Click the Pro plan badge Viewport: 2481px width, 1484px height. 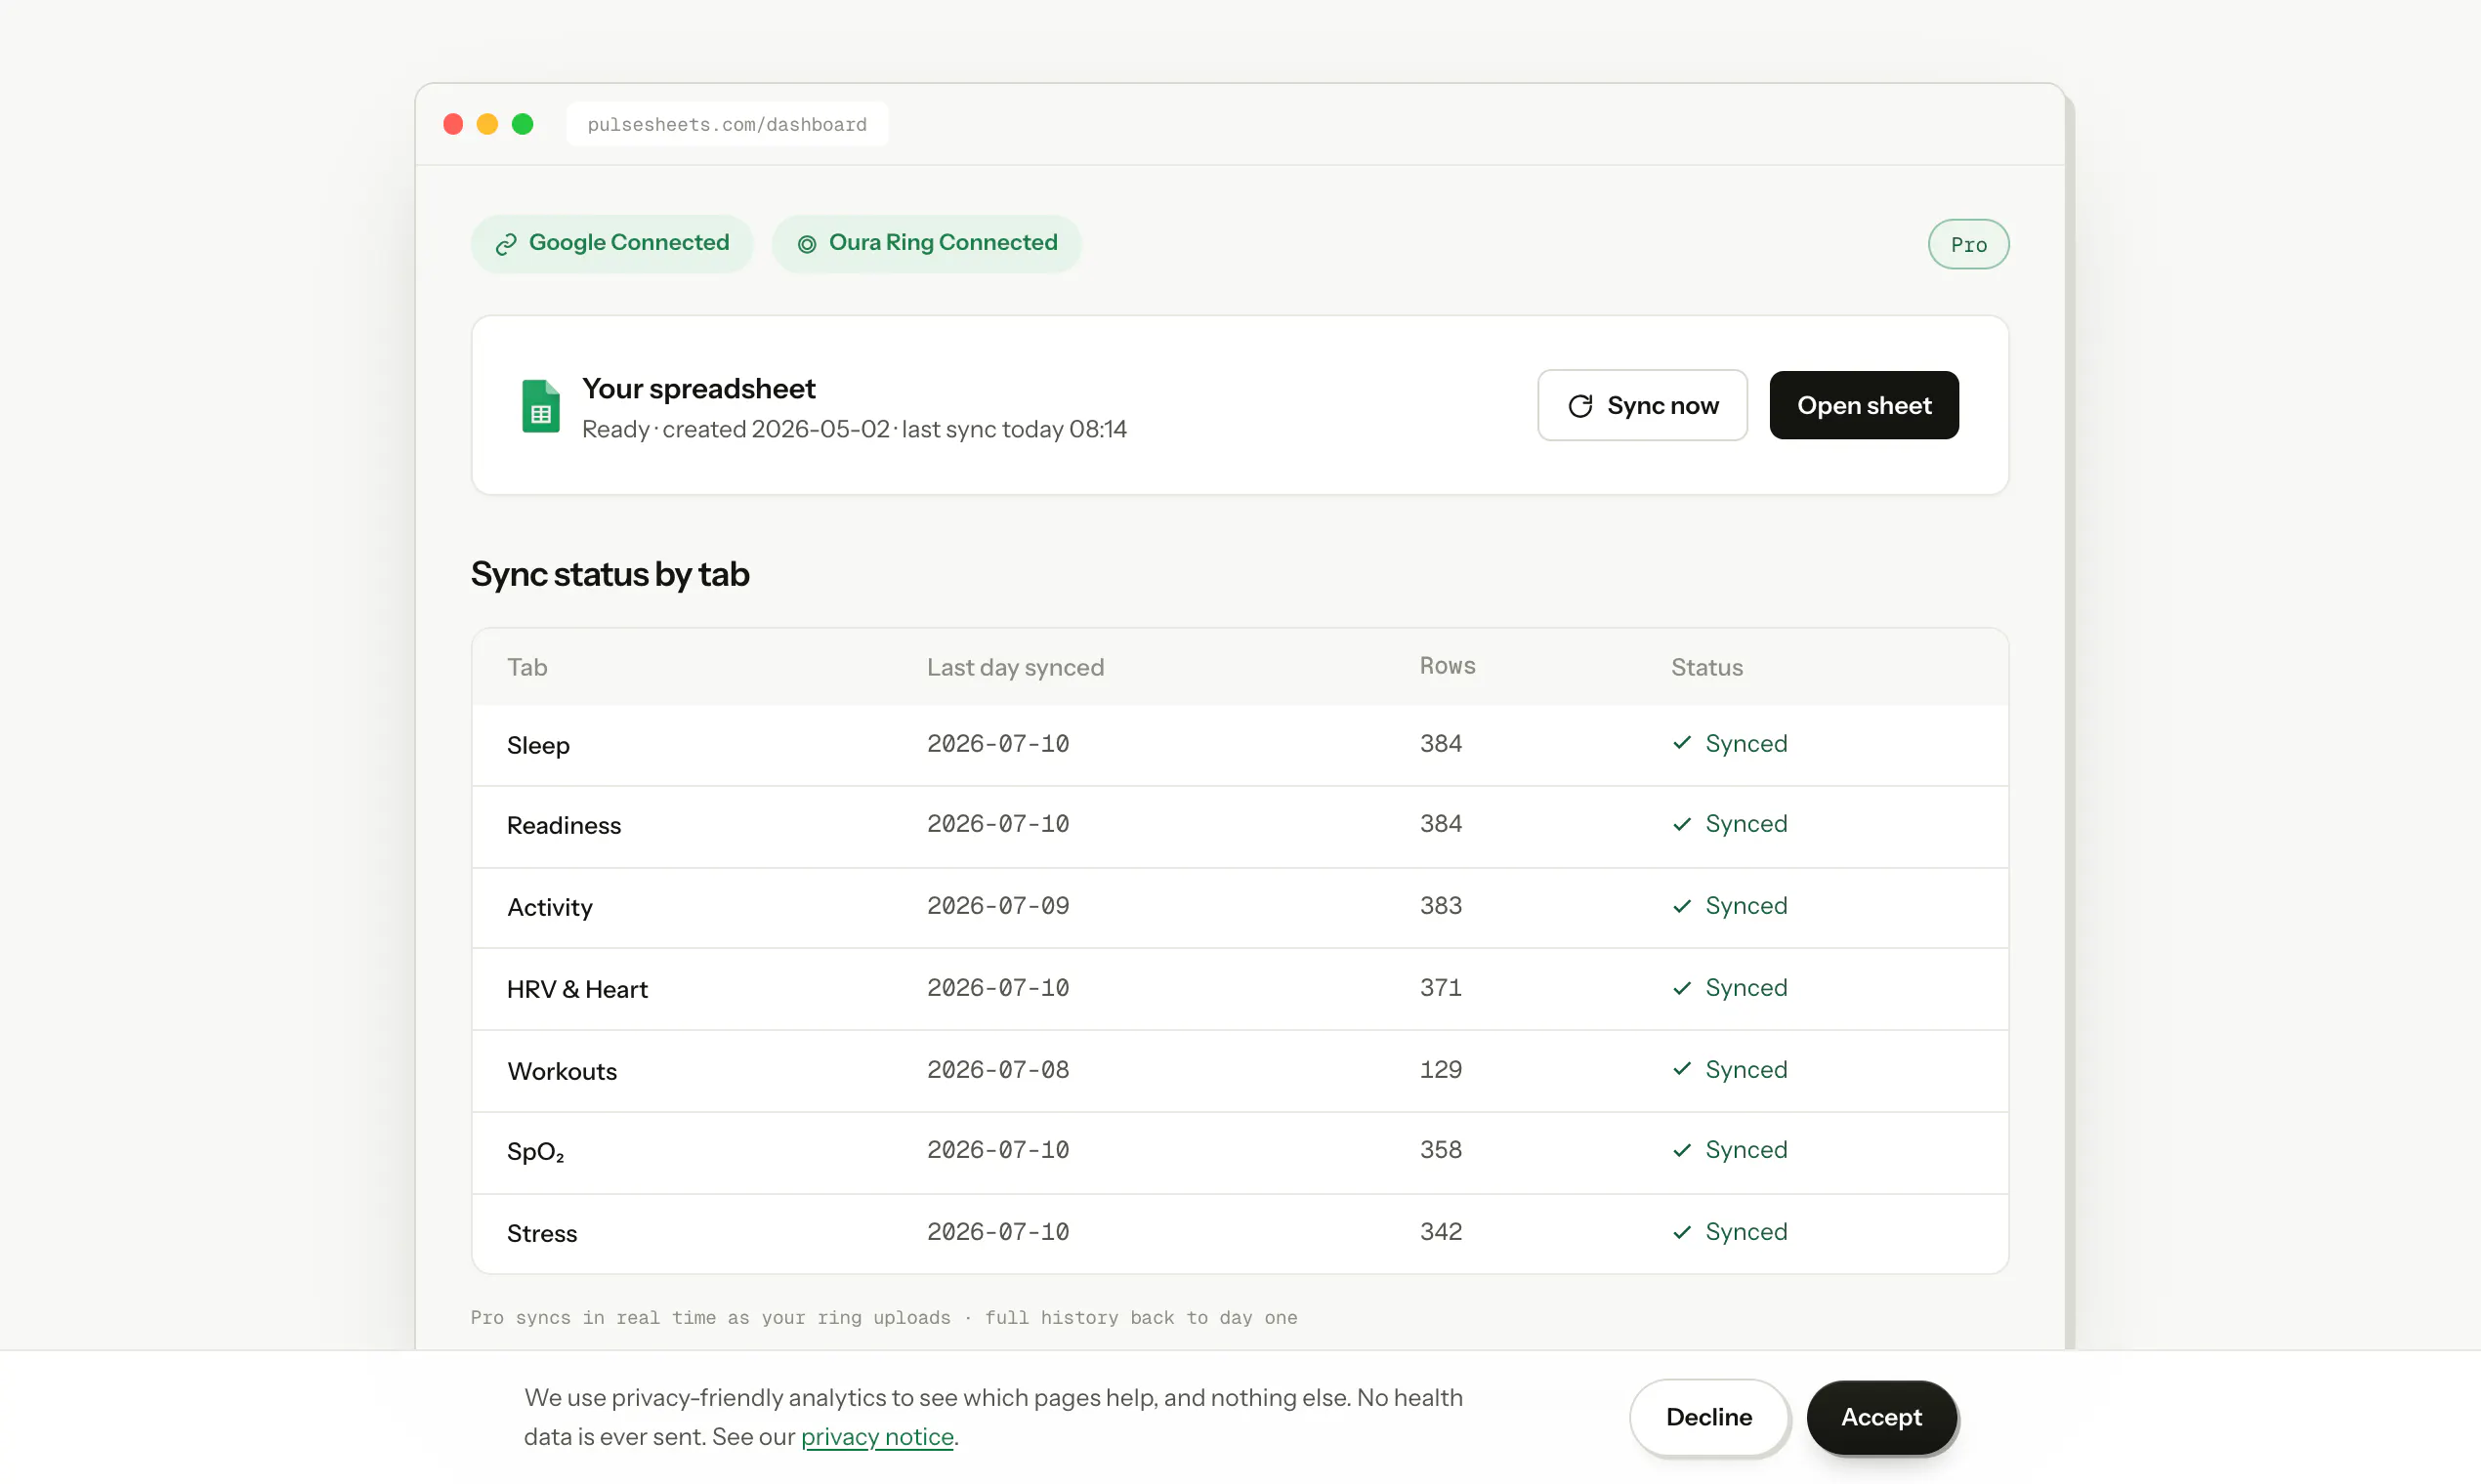[1968, 244]
